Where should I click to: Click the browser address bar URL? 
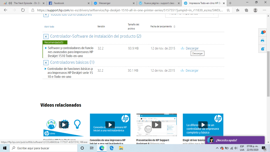pyautogui.click(x=130, y=10)
